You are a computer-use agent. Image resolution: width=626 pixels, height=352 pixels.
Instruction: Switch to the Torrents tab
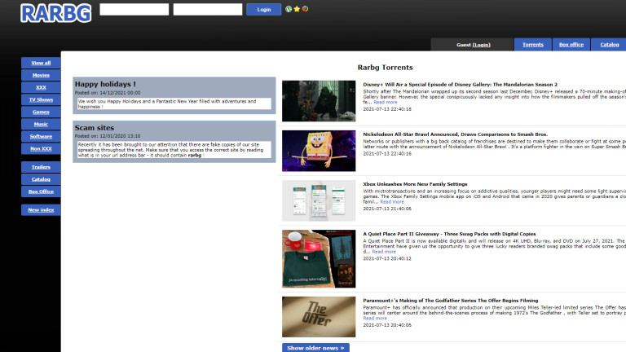click(x=532, y=45)
